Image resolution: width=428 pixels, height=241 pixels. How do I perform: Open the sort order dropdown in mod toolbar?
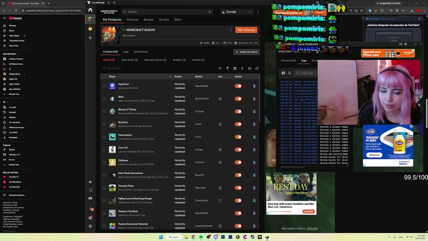pyautogui.click(x=242, y=68)
